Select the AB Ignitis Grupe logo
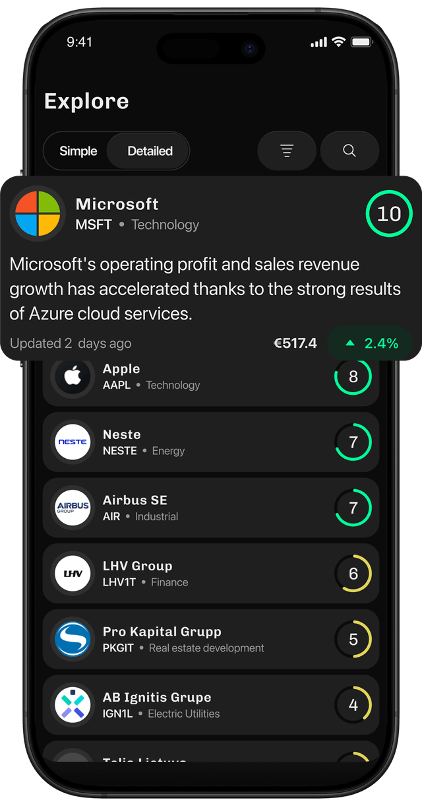The image size is (422, 806). 72,704
